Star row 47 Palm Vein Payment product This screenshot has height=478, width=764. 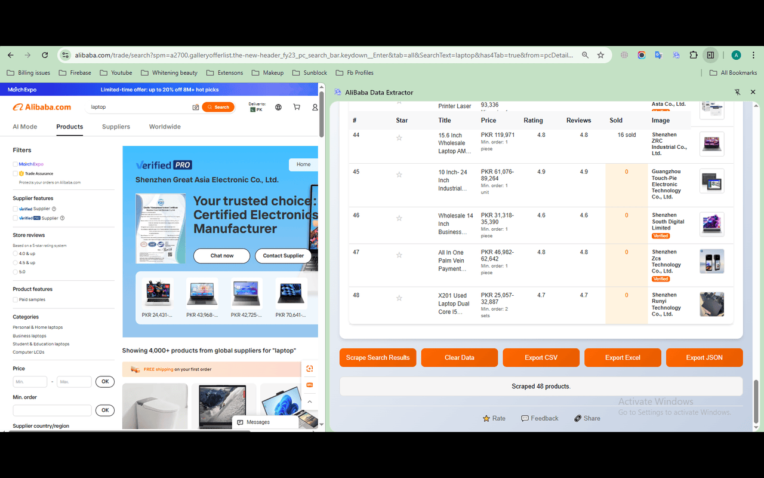click(x=399, y=255)
